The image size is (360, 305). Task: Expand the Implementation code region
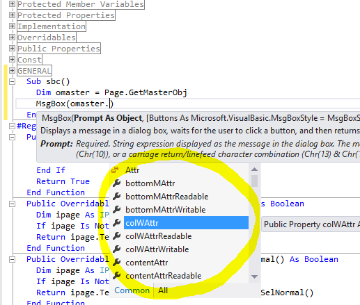point(12,26)
